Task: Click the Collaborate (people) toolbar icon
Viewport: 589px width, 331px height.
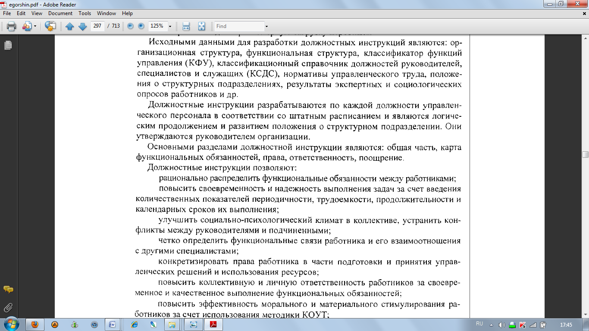Action: (27, 26)
